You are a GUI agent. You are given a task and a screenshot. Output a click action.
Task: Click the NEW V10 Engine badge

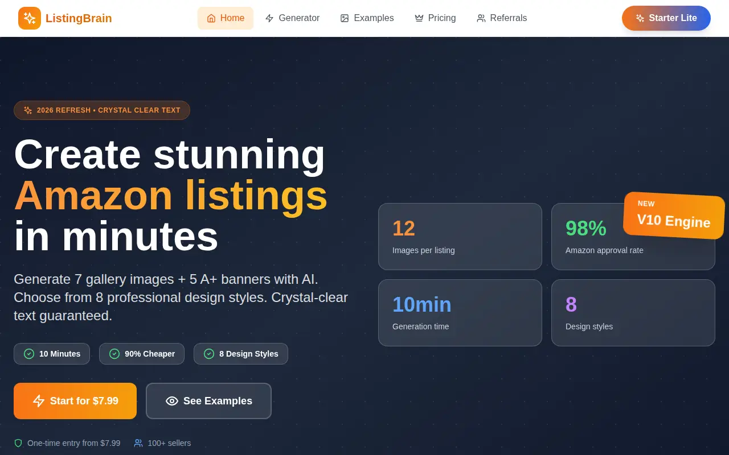pos(674,216)
